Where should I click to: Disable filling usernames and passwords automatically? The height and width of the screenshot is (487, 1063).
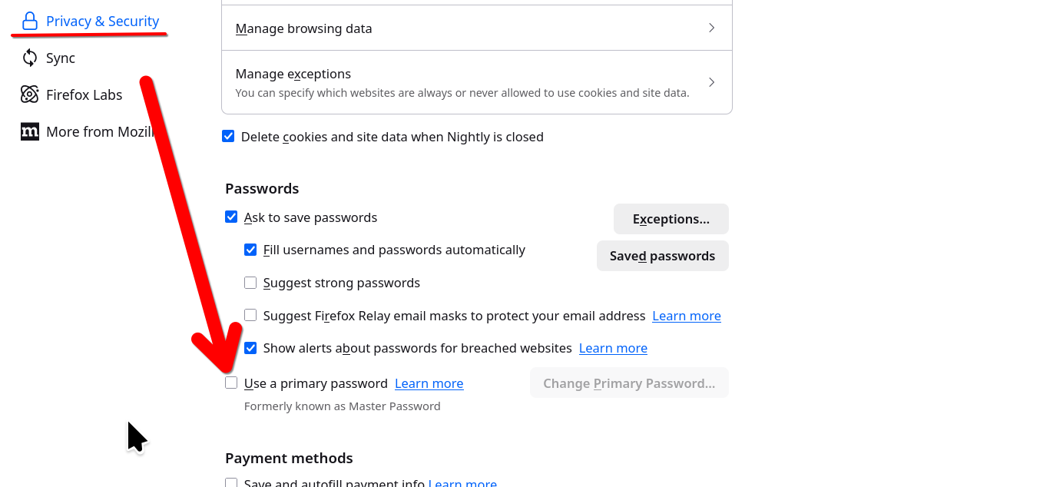point(250,250)
